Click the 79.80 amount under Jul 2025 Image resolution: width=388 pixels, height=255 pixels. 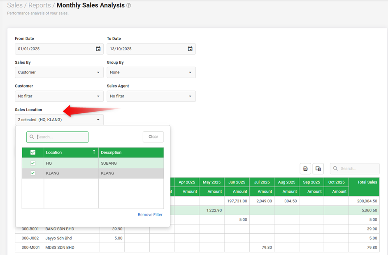pos(262,247)
